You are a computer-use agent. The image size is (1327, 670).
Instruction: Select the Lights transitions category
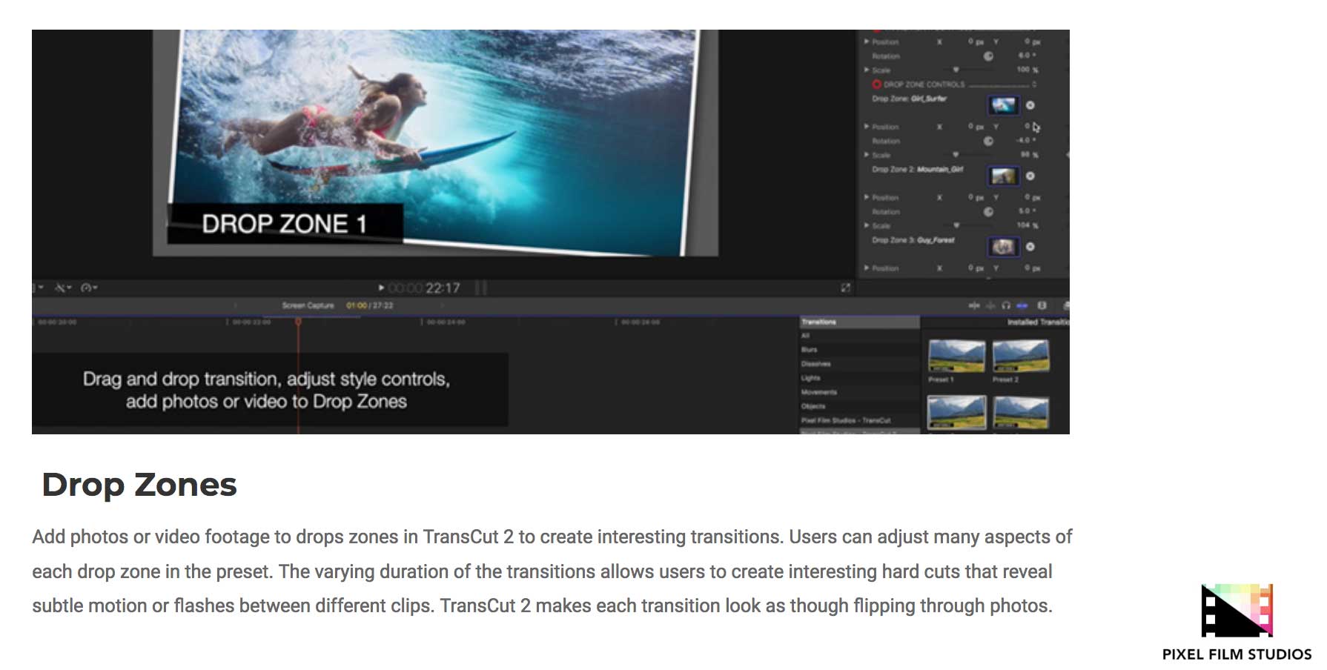click(x=860, y=378)
